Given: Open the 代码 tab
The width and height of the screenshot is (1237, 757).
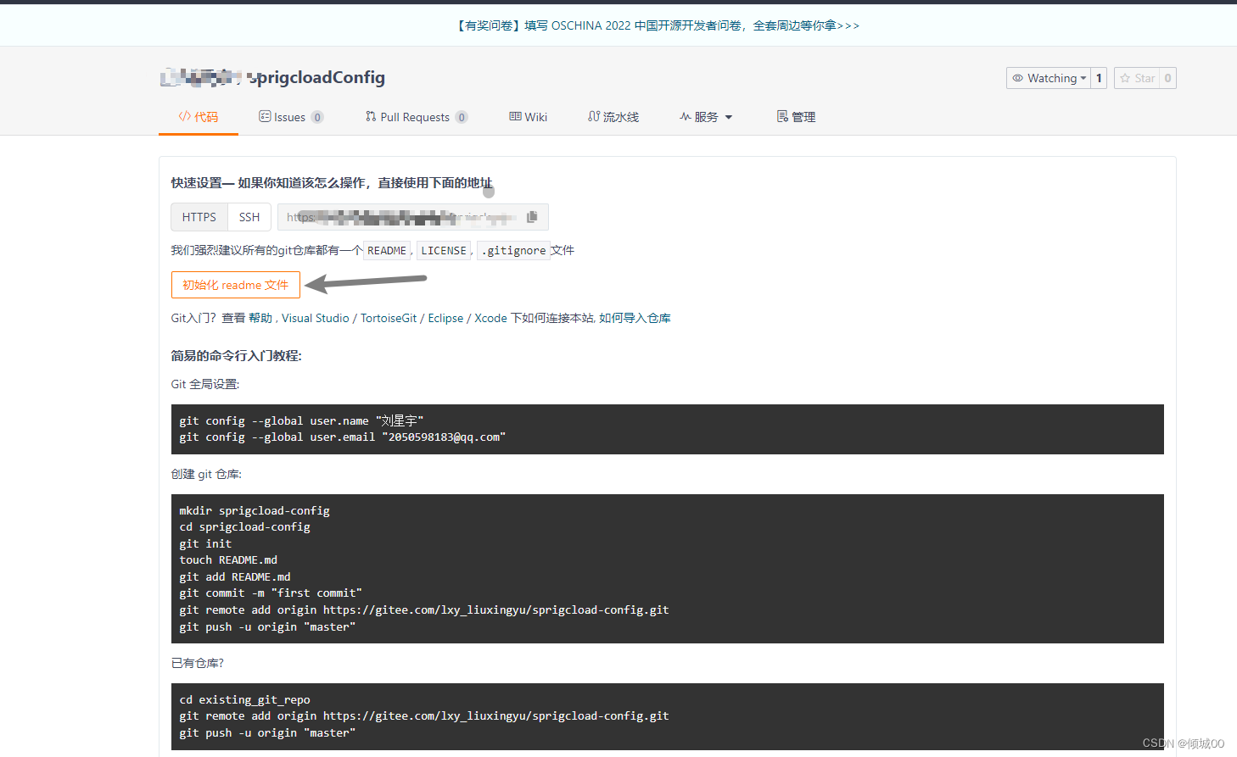Looking at the screenshot, I should point(199,117).
